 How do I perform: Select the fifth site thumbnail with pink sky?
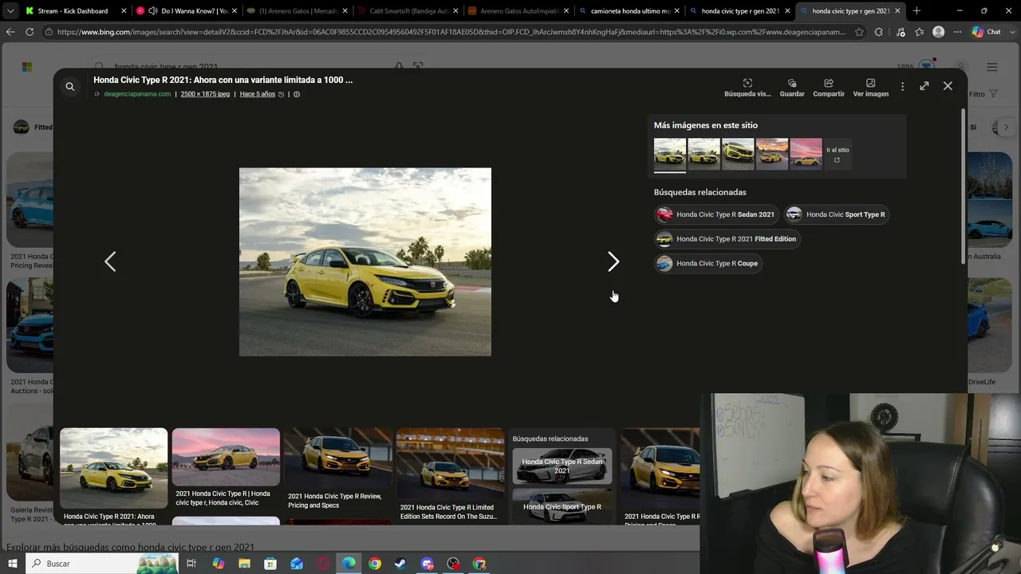click(x=806, y=154)
